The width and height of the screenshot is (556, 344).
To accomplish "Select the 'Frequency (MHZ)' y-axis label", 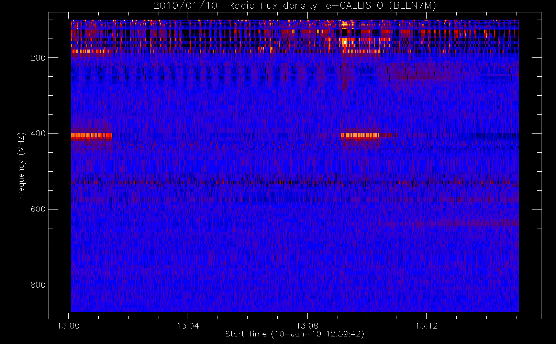I will point(21,166).
